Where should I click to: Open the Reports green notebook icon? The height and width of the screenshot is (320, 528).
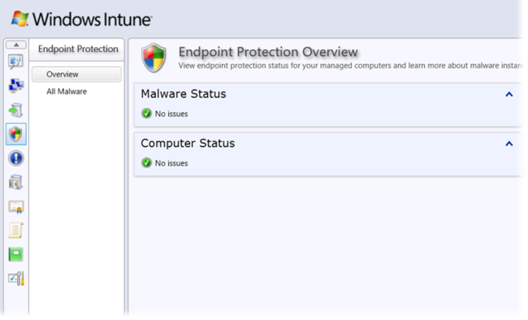(x=15, y=255)
